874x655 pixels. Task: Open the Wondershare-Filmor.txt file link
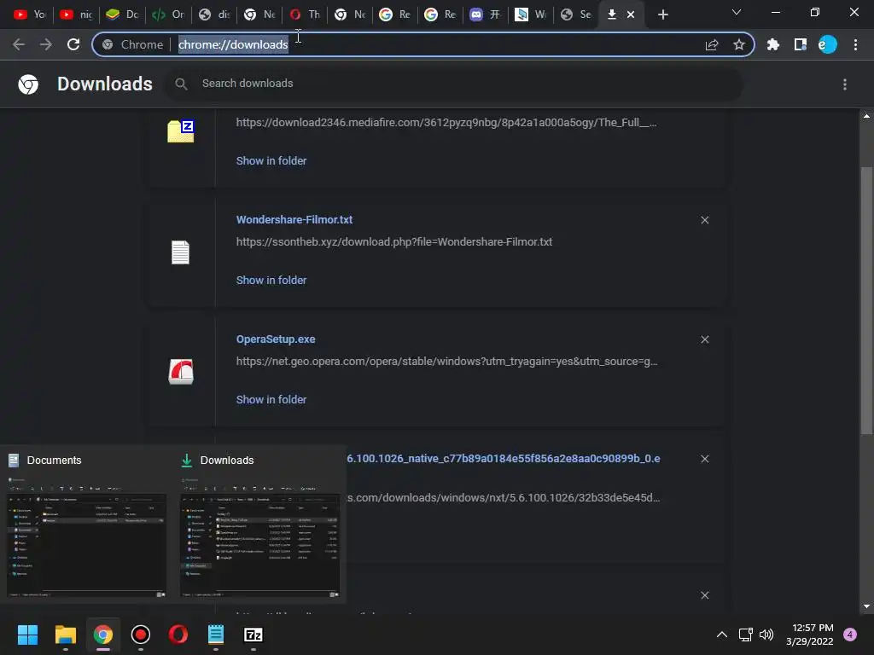[294, 220]
